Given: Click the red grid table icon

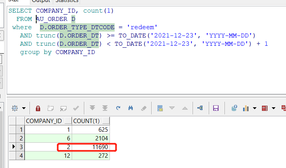Looking at the screenshot, I should point(265,108).
